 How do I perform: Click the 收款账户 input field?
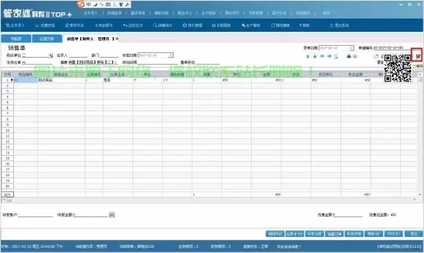pyautogui.click(x=35, y=215)
